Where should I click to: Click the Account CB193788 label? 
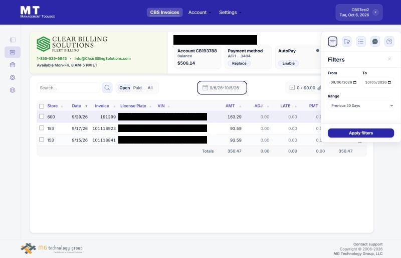click(197, 51)
